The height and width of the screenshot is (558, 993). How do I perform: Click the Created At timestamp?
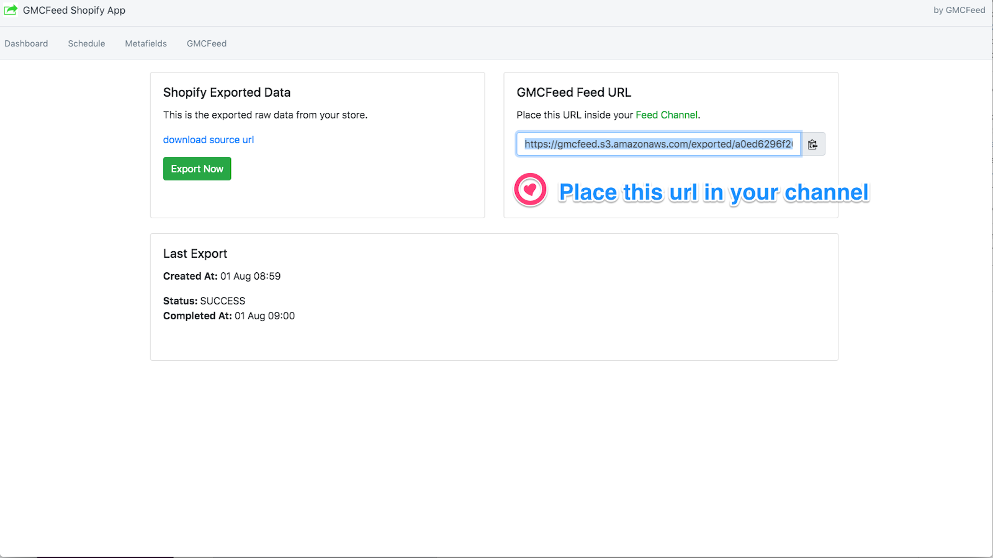click(x=249, y=276)
